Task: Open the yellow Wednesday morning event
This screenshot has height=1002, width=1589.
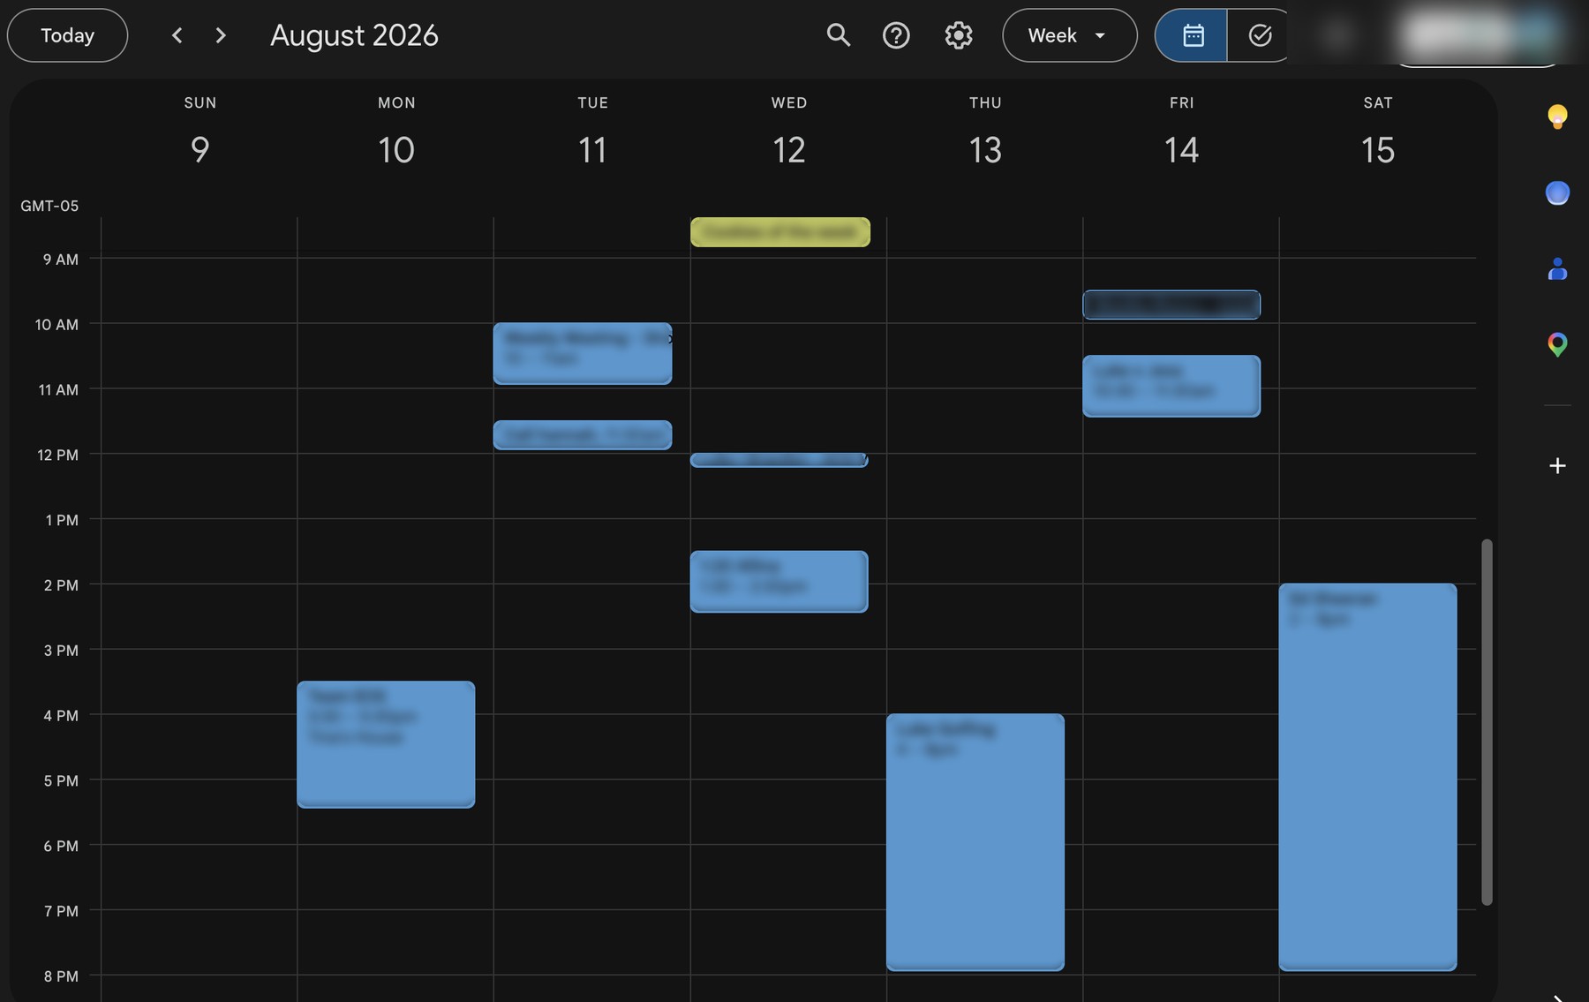Action: click(780, 232)
